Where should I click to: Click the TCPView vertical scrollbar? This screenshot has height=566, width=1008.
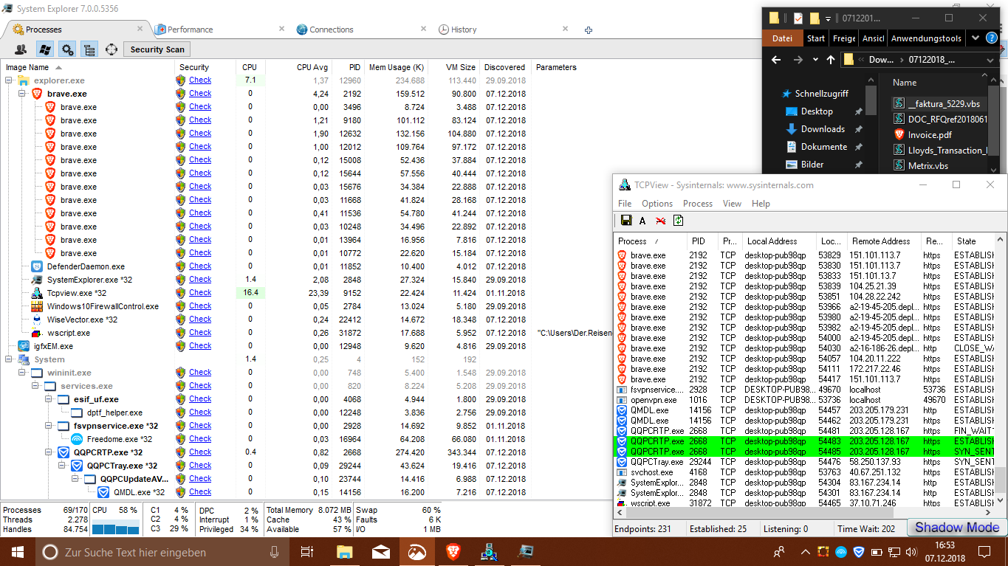[1001, 369]
